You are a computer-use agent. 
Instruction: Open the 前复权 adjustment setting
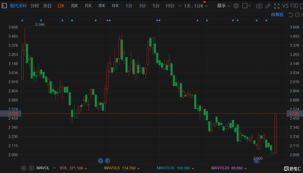pyautogui.click(x=277, y=14)
